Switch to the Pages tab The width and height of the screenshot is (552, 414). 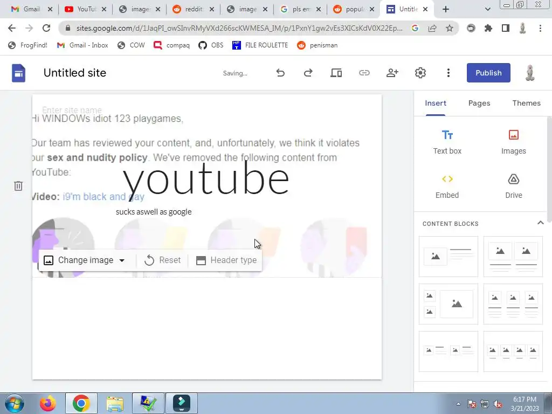[479, 103]
